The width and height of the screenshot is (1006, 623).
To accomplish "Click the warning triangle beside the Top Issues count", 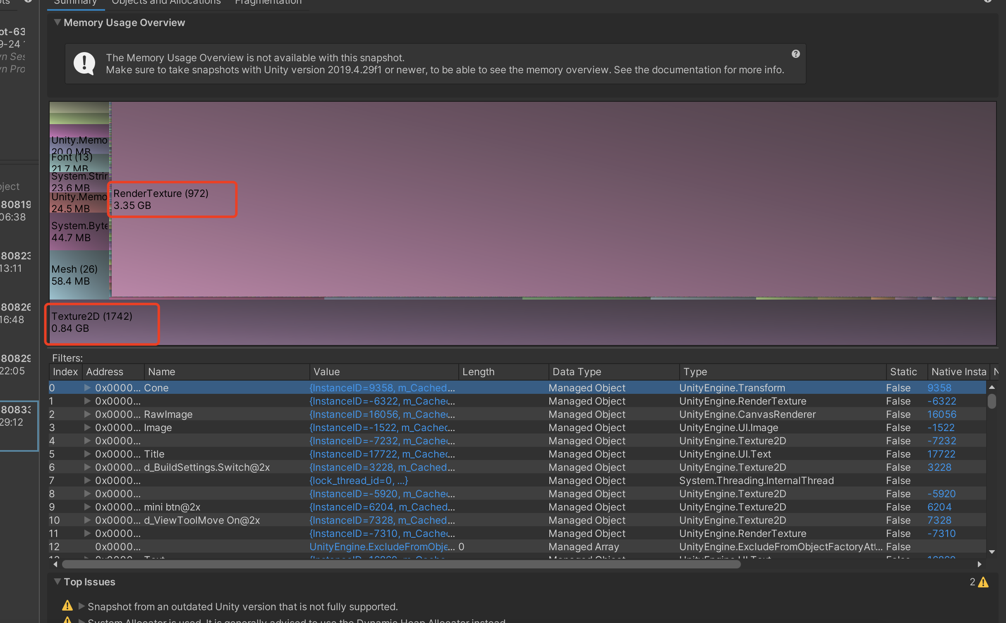I will [x=983, y=582].
